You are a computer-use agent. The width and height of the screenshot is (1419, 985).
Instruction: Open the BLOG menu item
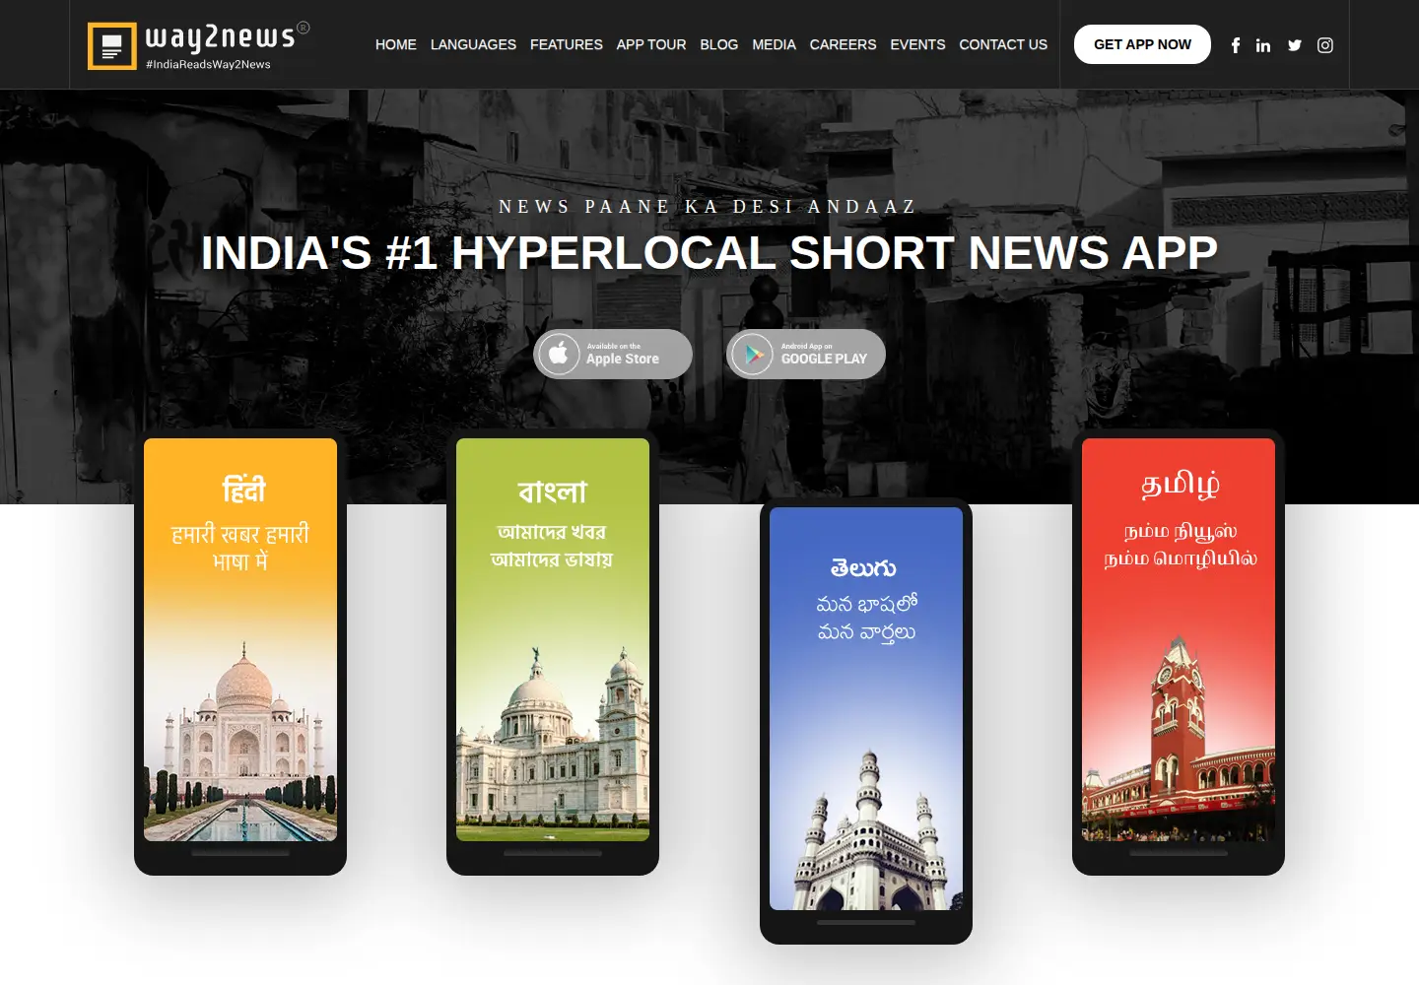719,44
